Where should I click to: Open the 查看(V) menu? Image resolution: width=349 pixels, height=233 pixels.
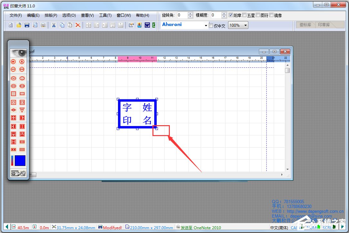[87, 15]
